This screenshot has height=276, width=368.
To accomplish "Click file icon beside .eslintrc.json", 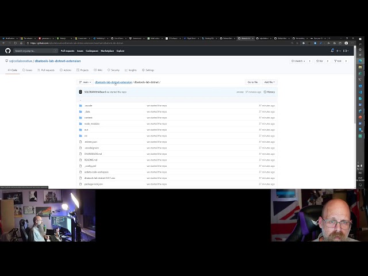I will click(x=80, y=142).
